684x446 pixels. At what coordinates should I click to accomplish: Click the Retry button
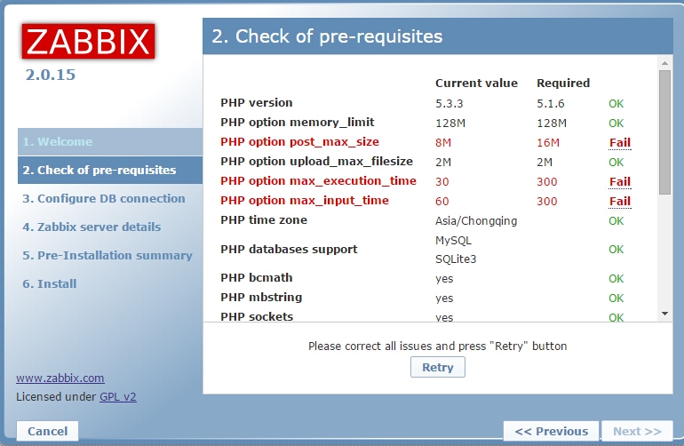438,367
